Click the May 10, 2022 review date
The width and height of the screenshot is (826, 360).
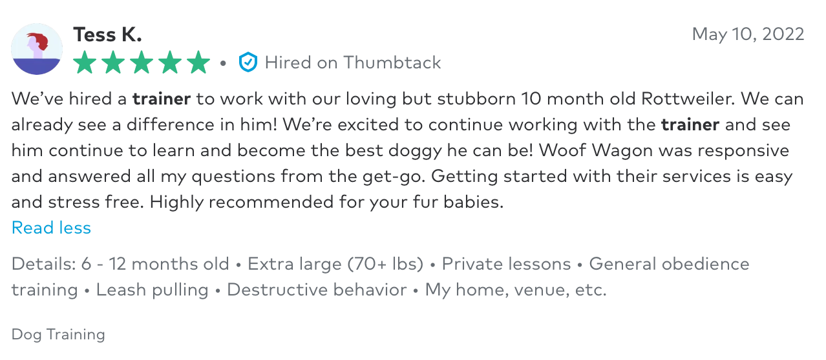point(748,34)
